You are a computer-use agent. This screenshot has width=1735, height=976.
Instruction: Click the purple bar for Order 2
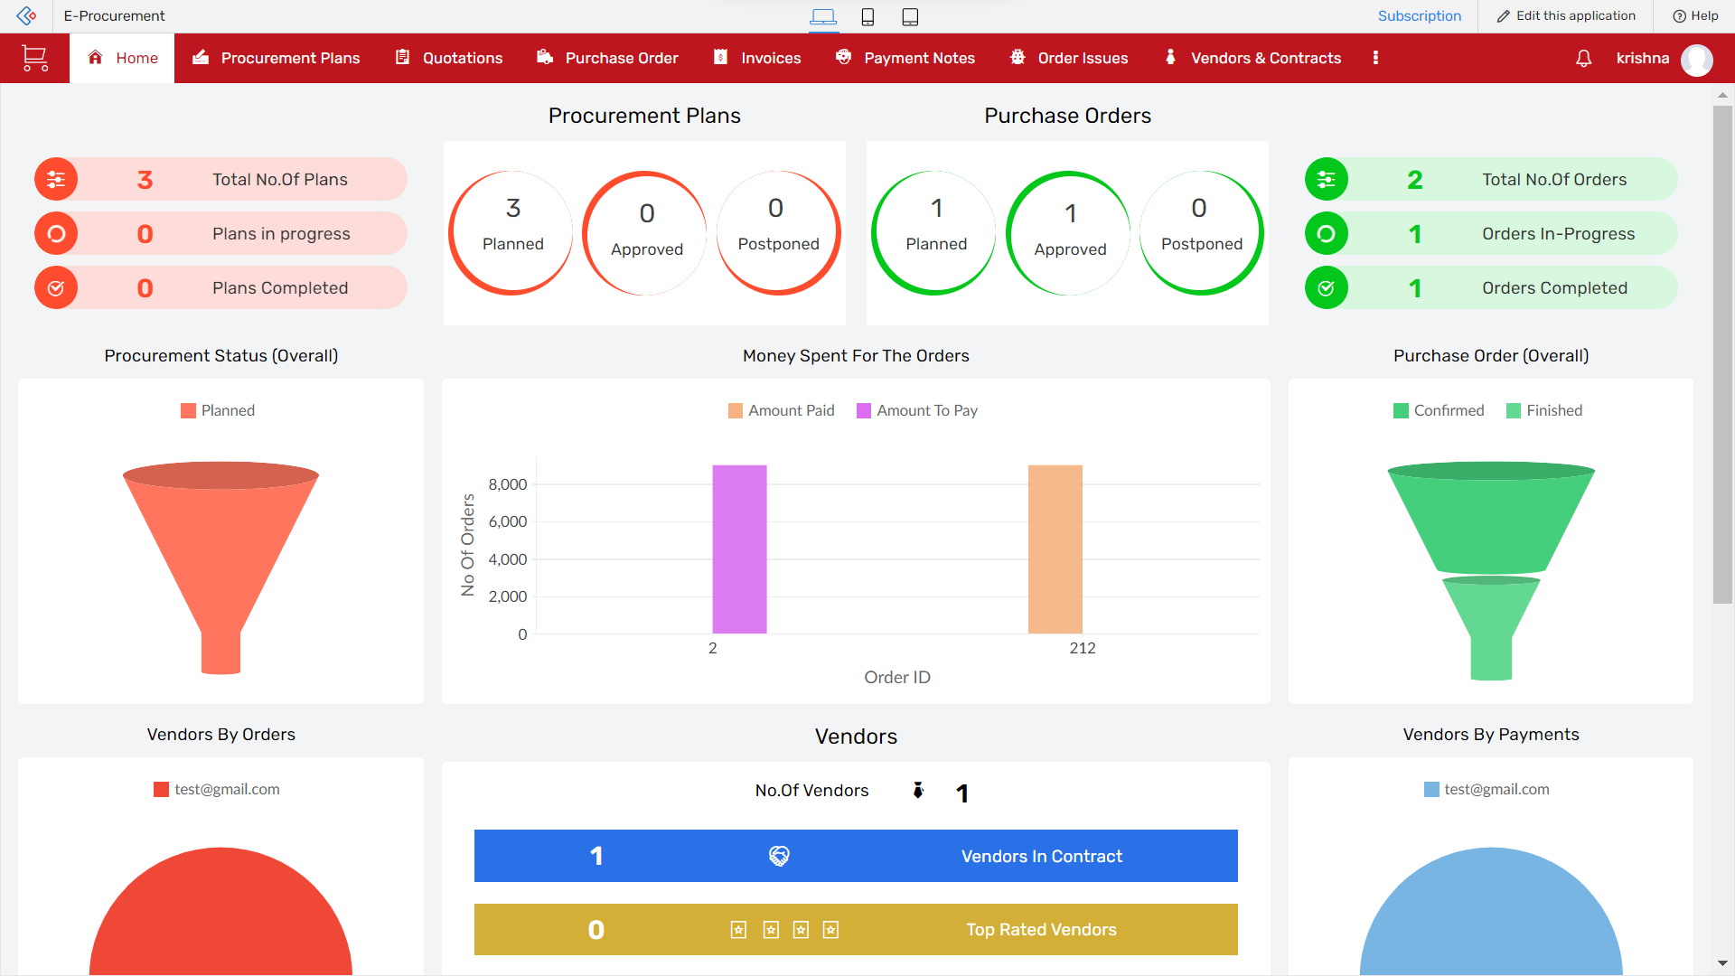point(739,549)
